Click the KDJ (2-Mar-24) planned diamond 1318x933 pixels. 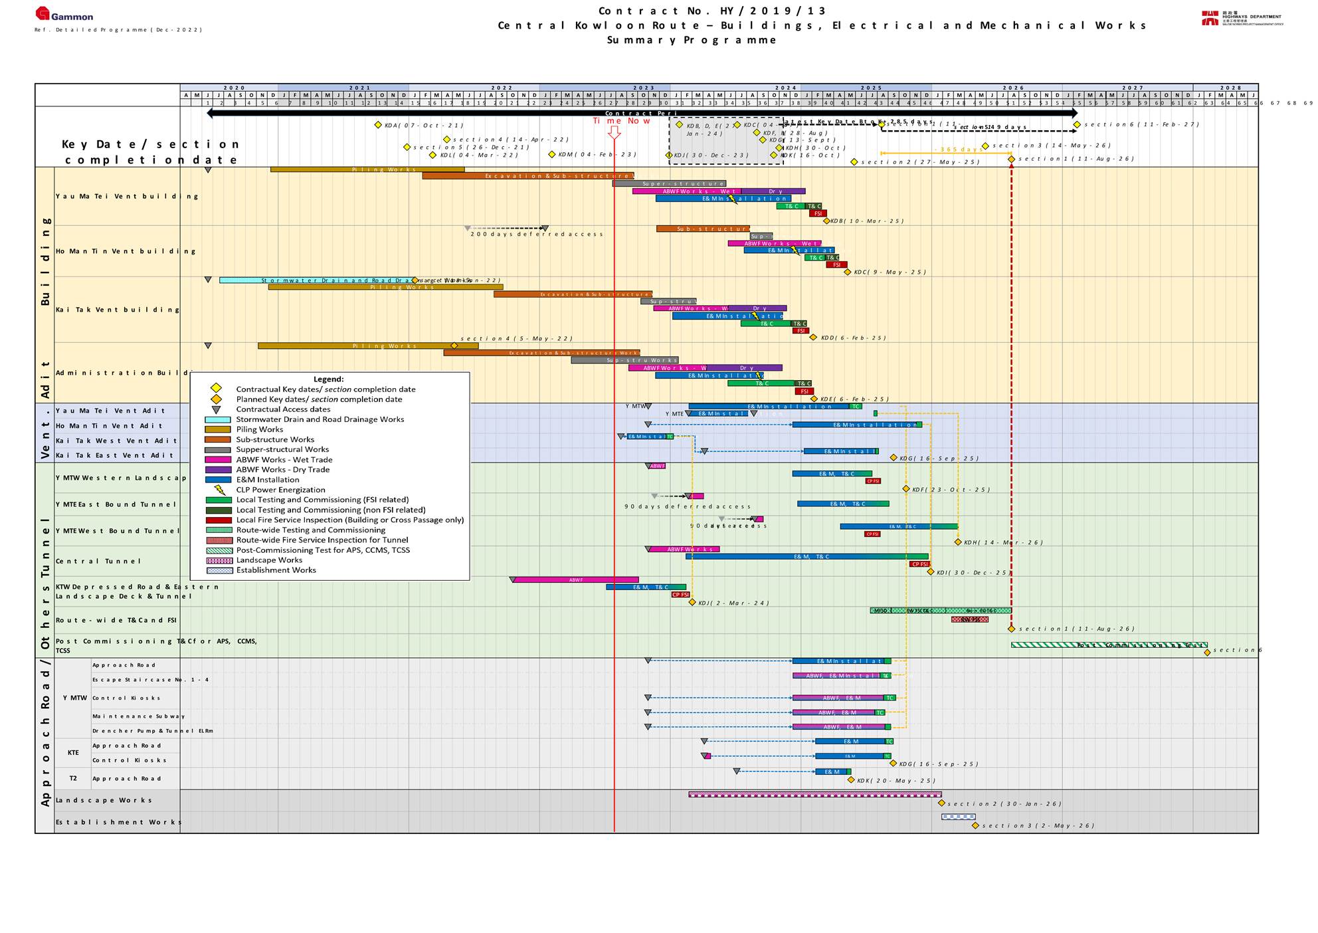click(x=692, y=603)
